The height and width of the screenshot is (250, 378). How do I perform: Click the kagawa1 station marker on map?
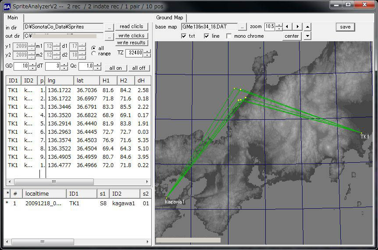(167, 198)
